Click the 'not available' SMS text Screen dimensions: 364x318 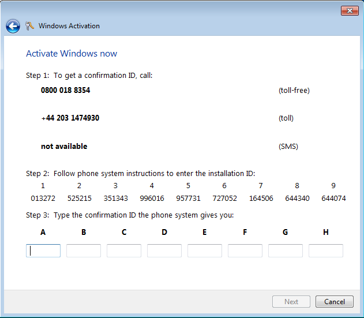point(64,147)
